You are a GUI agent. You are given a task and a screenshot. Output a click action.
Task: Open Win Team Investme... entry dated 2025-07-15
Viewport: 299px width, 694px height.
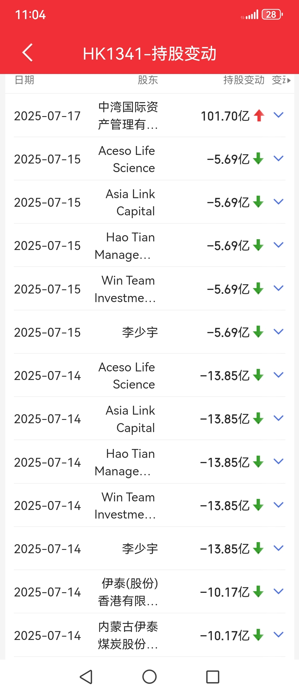125,289
